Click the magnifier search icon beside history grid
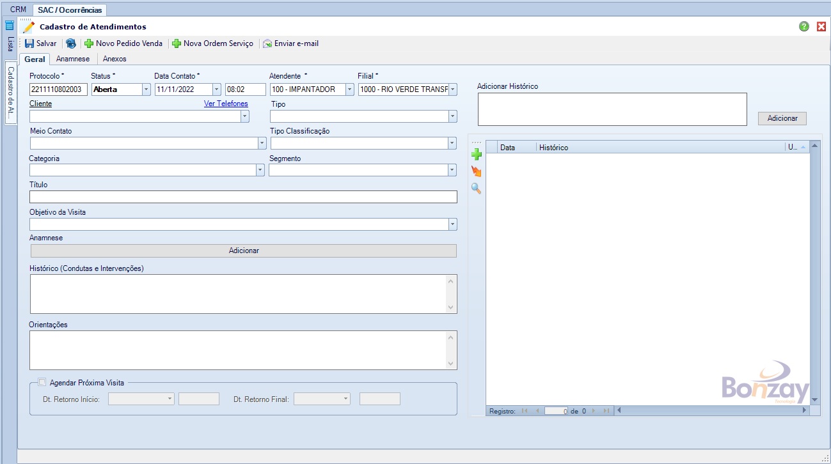831x464 pixels. 476,189
